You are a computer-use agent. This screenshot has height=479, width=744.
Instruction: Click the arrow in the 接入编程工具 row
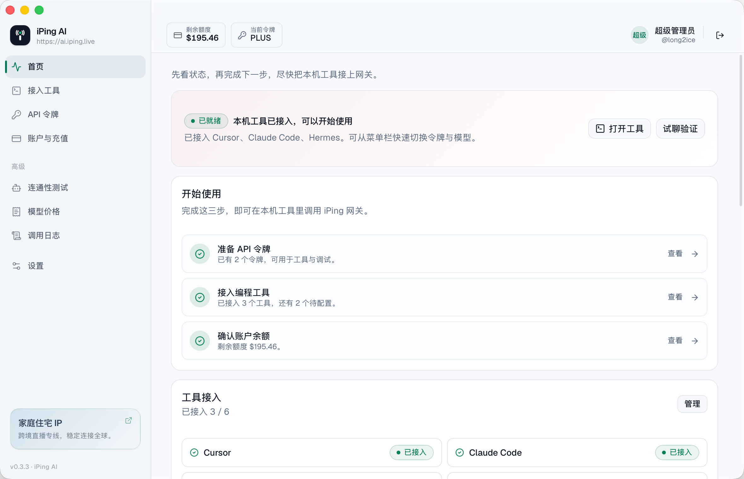coord(695,297)
